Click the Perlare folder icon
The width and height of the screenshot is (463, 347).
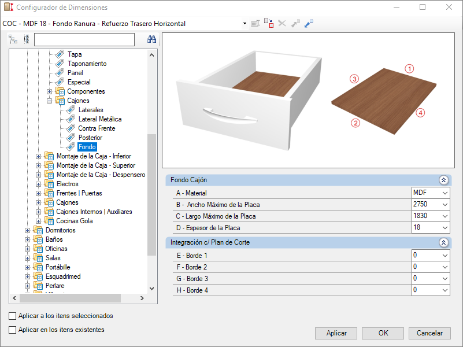tap(38, 286)
